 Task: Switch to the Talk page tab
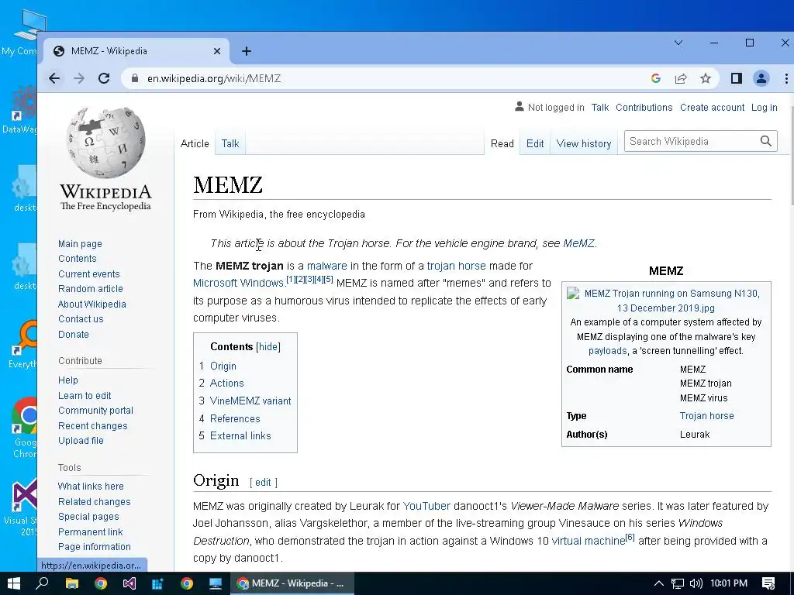pos(230,143)
